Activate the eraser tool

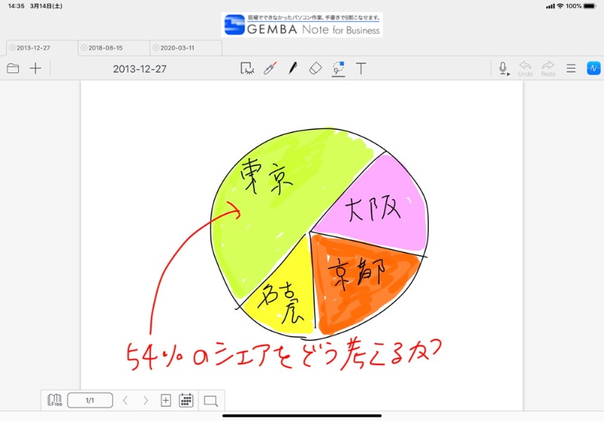316,69
